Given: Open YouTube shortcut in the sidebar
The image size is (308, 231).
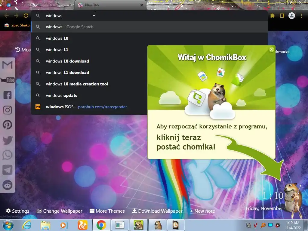Looking at the screenshot, I should 8,80.
